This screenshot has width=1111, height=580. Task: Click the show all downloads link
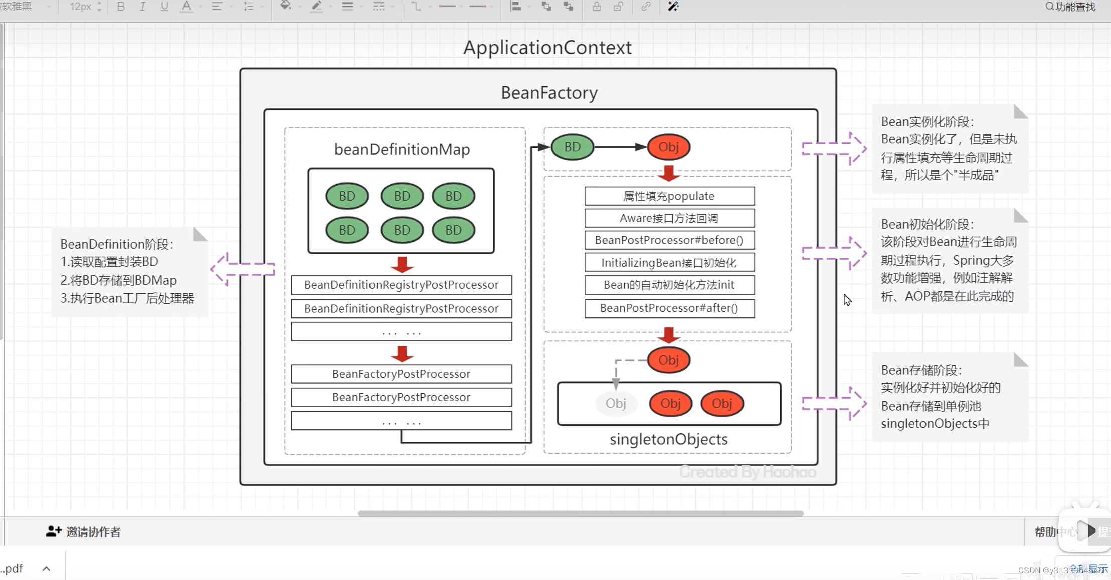coord(1088,569)
